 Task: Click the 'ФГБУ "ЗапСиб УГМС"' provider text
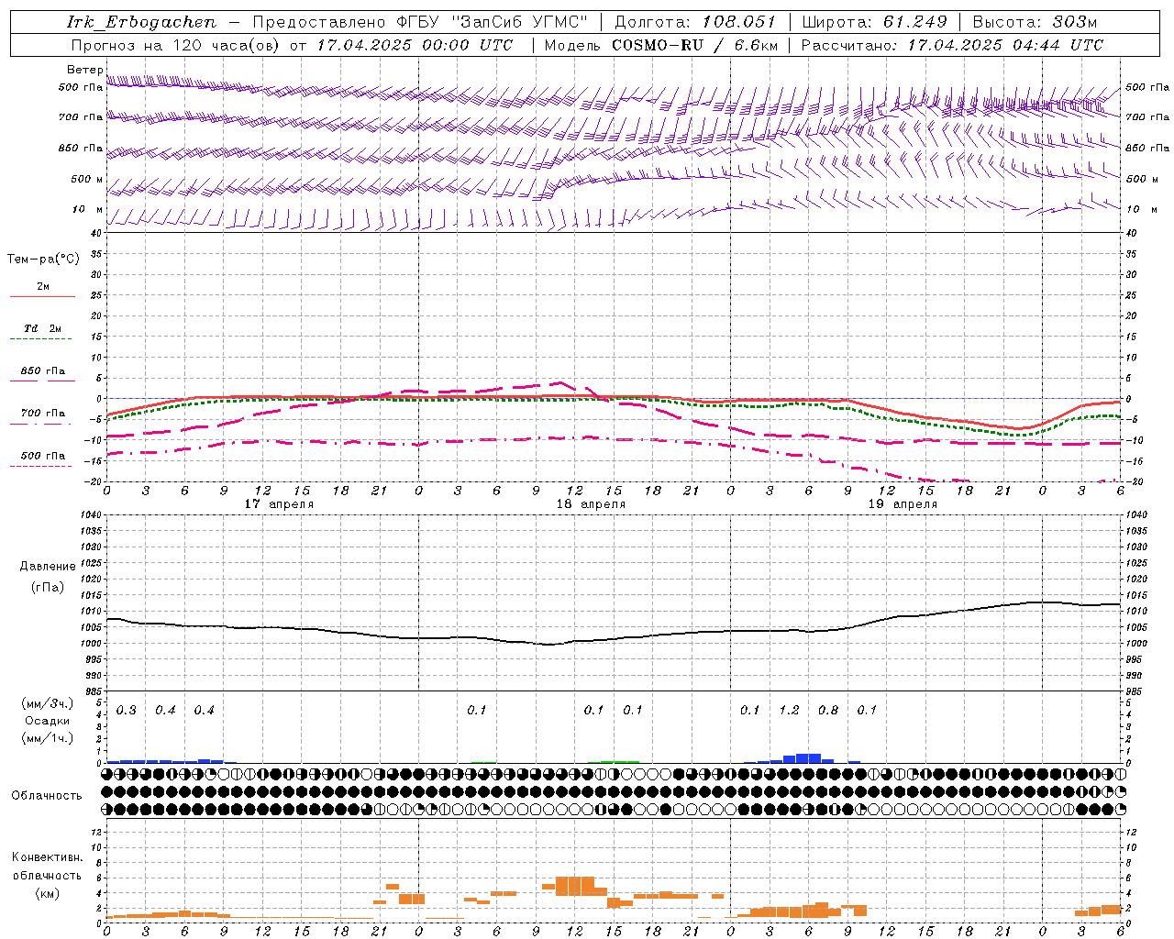[x=493, y=22]
